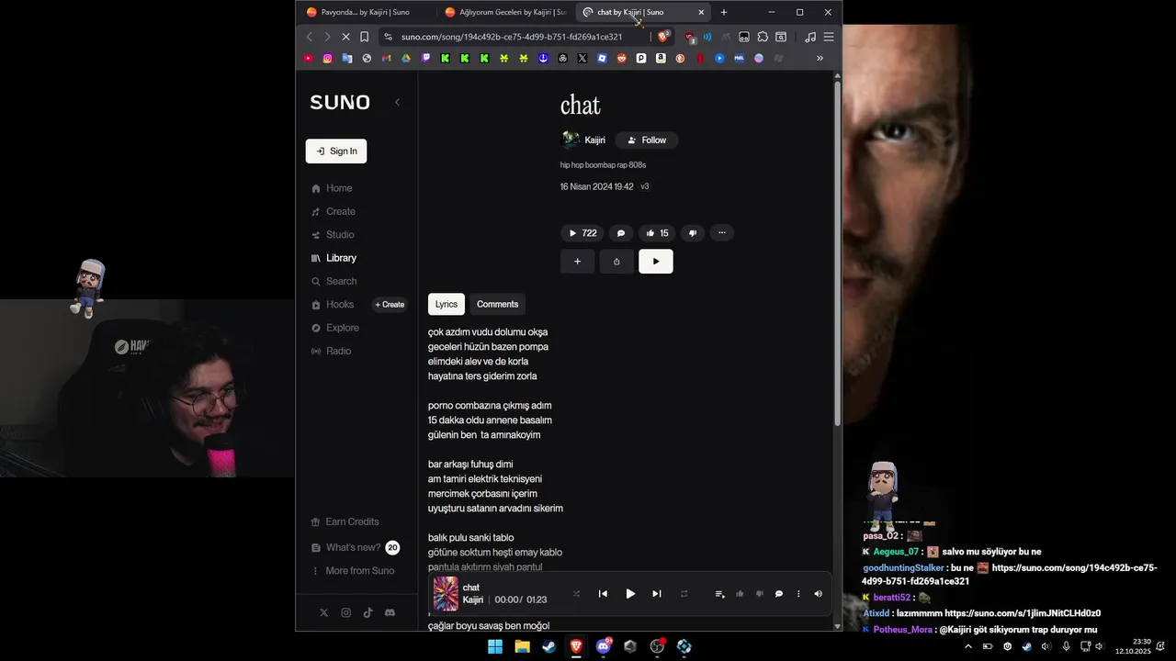The height and width of the screenshot is (661, 1176).
Task: Bookmark this page in the toolbar
Action: [x=365, y=37]
